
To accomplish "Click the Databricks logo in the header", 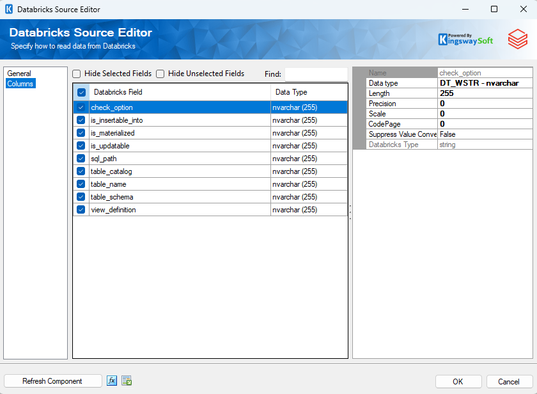I will click(x=517, y=39).
